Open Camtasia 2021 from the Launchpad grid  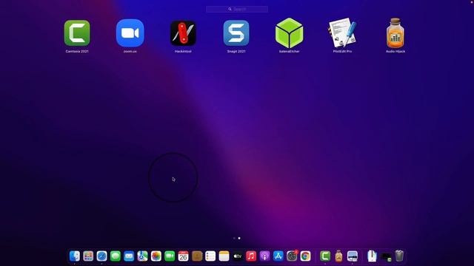pos(77,33)
